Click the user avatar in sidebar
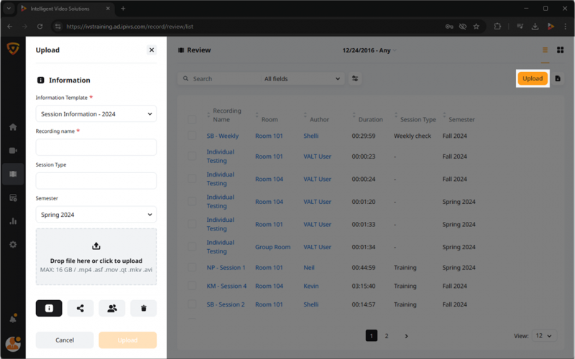Screen dimensions: 575x359 click(13, 344)
